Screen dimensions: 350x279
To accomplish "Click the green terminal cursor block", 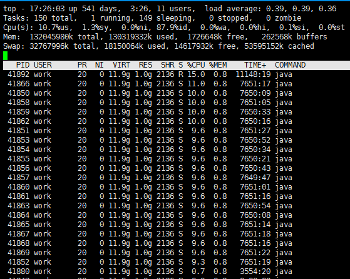I will point(6,56).
